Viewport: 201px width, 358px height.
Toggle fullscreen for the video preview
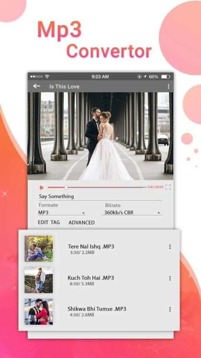point(168,187)
